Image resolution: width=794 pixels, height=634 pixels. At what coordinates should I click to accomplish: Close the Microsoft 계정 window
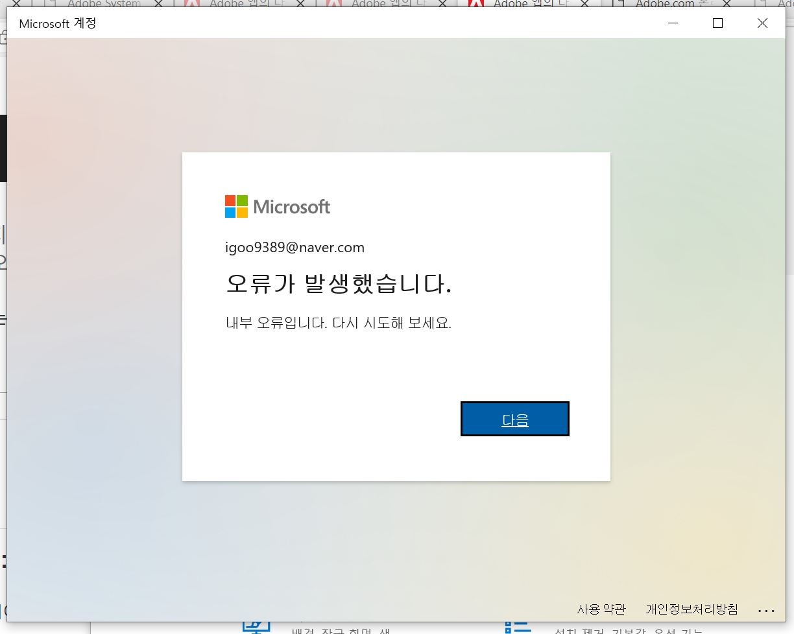(x=762, y=23)
